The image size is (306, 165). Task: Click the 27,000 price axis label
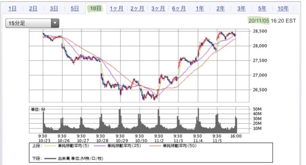point(260,75)
